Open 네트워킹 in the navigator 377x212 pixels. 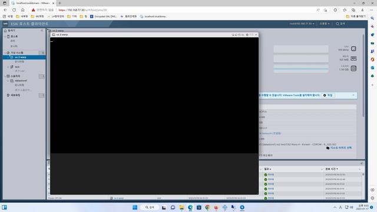pyautogui.click(x=15, y=95)
